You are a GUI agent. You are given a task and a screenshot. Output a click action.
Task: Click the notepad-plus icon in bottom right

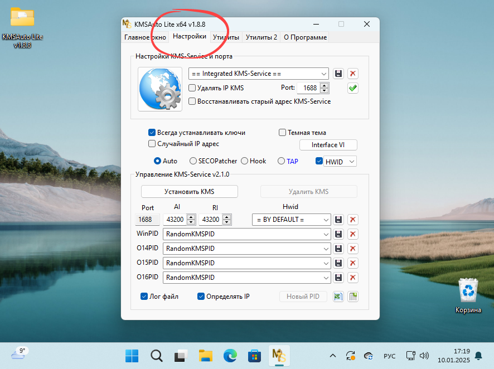(352, 297)
